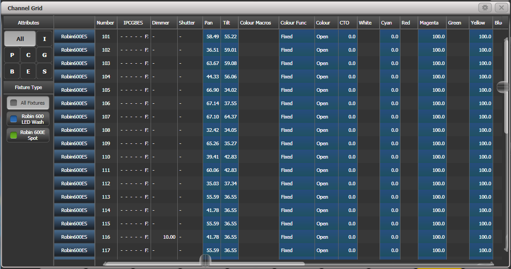Screen dimensions: 511x269
Task: Select the I (Intensity) attribute filter
Action: (x=44, y=39)
